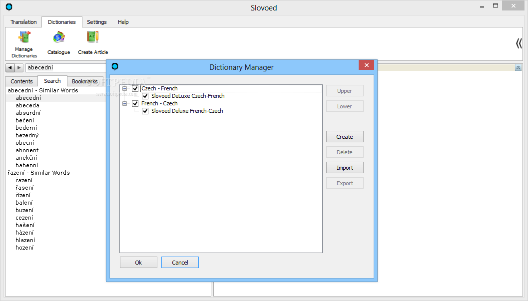528x301 pixels.
Task: Open the Bookmarks tab
Action: click(x=85, y=81)
